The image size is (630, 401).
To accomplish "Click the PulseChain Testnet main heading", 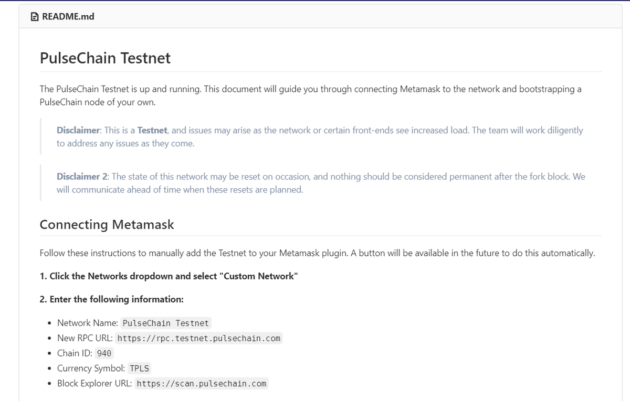I will [x=105, y=58].
